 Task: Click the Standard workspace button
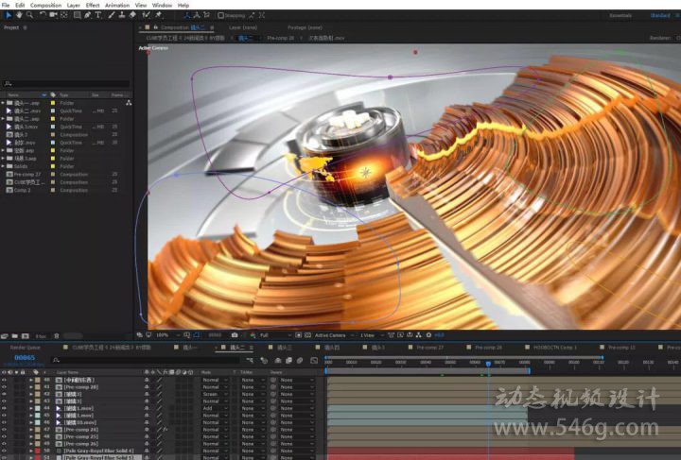(659, 15)
